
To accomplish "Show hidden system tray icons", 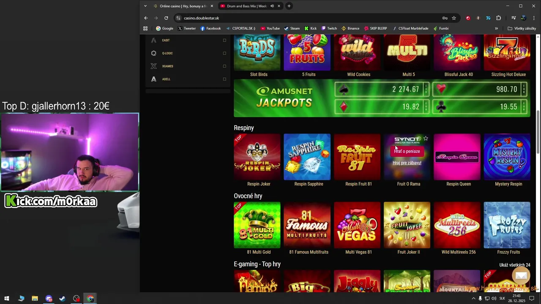I will pyautogui.click(x=473, y=299).
